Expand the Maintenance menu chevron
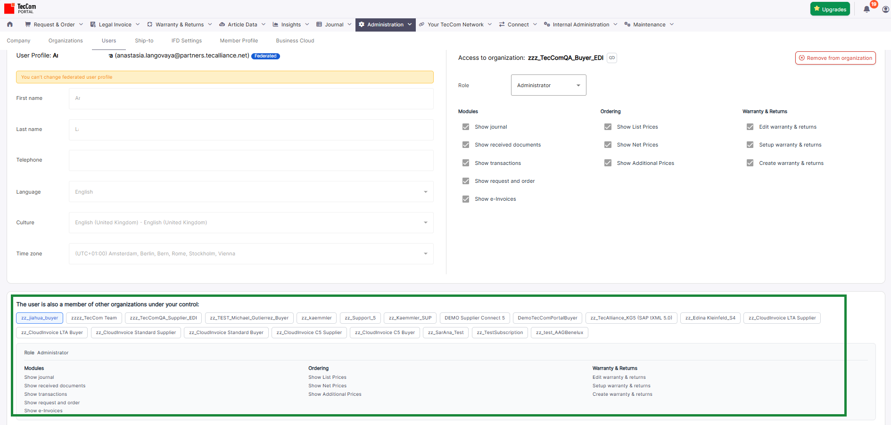The image size is (891, 425). (672, 25)
